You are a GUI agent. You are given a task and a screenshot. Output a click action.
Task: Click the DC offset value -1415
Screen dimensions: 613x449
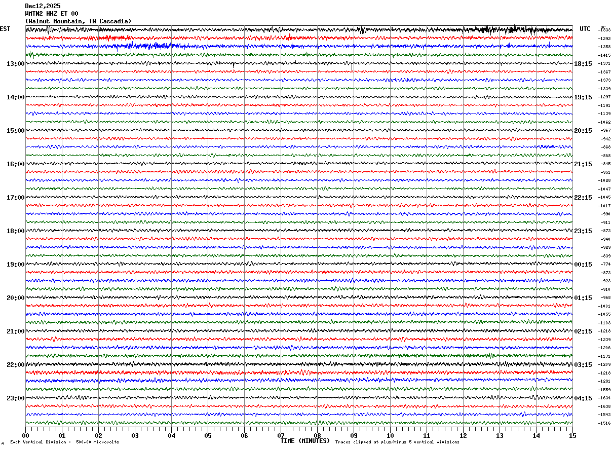click(x=604, y=55)
